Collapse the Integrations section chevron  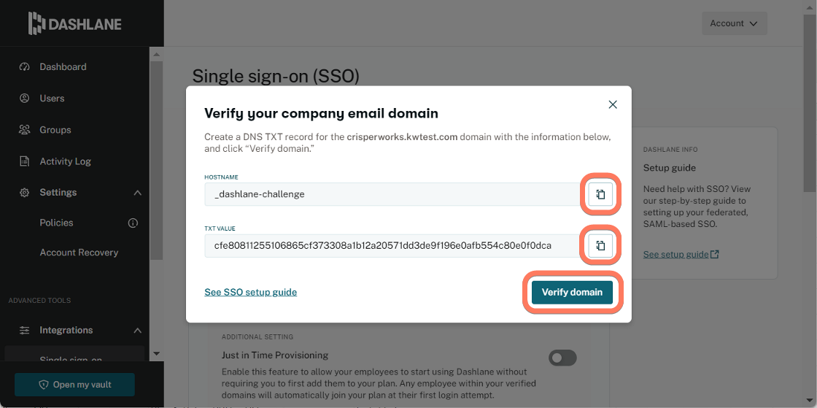point(138,331)
